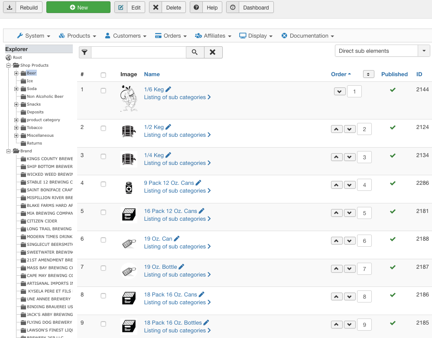Screen dimensions: 432x338
Task: Click the pencil icon next to 1/6 Keg
Action: 168,89
